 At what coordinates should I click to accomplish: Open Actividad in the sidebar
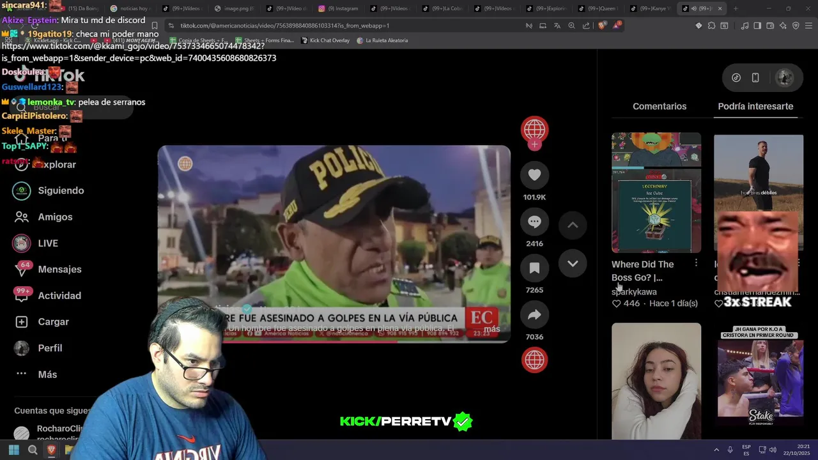pos(47,295)
